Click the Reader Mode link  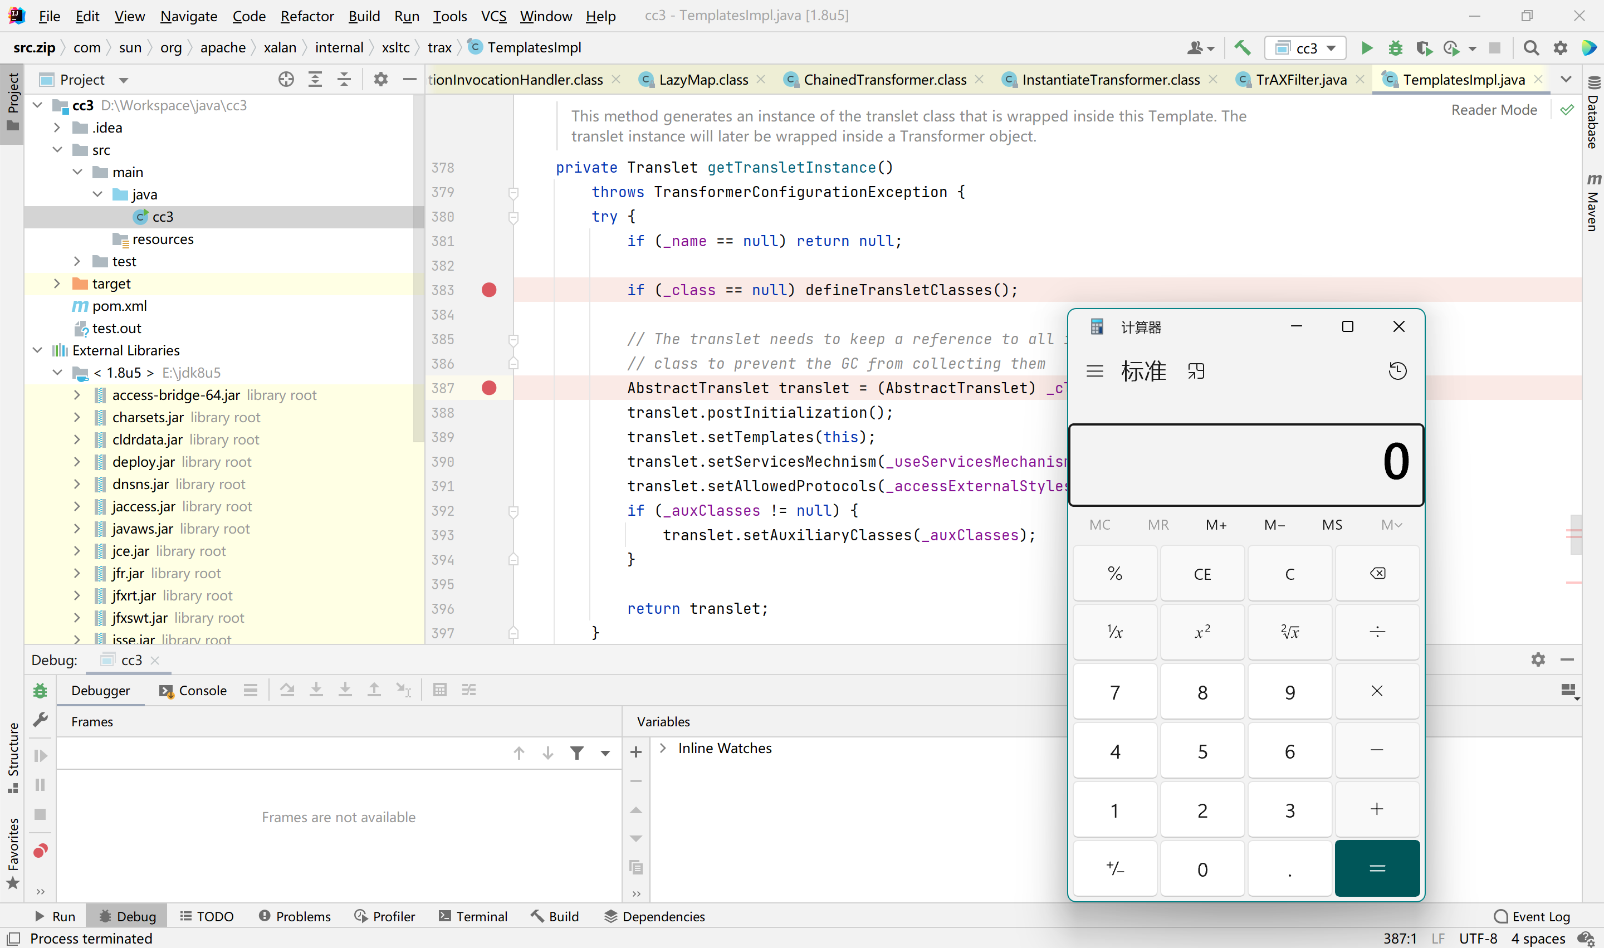(x=1494, y=110)
